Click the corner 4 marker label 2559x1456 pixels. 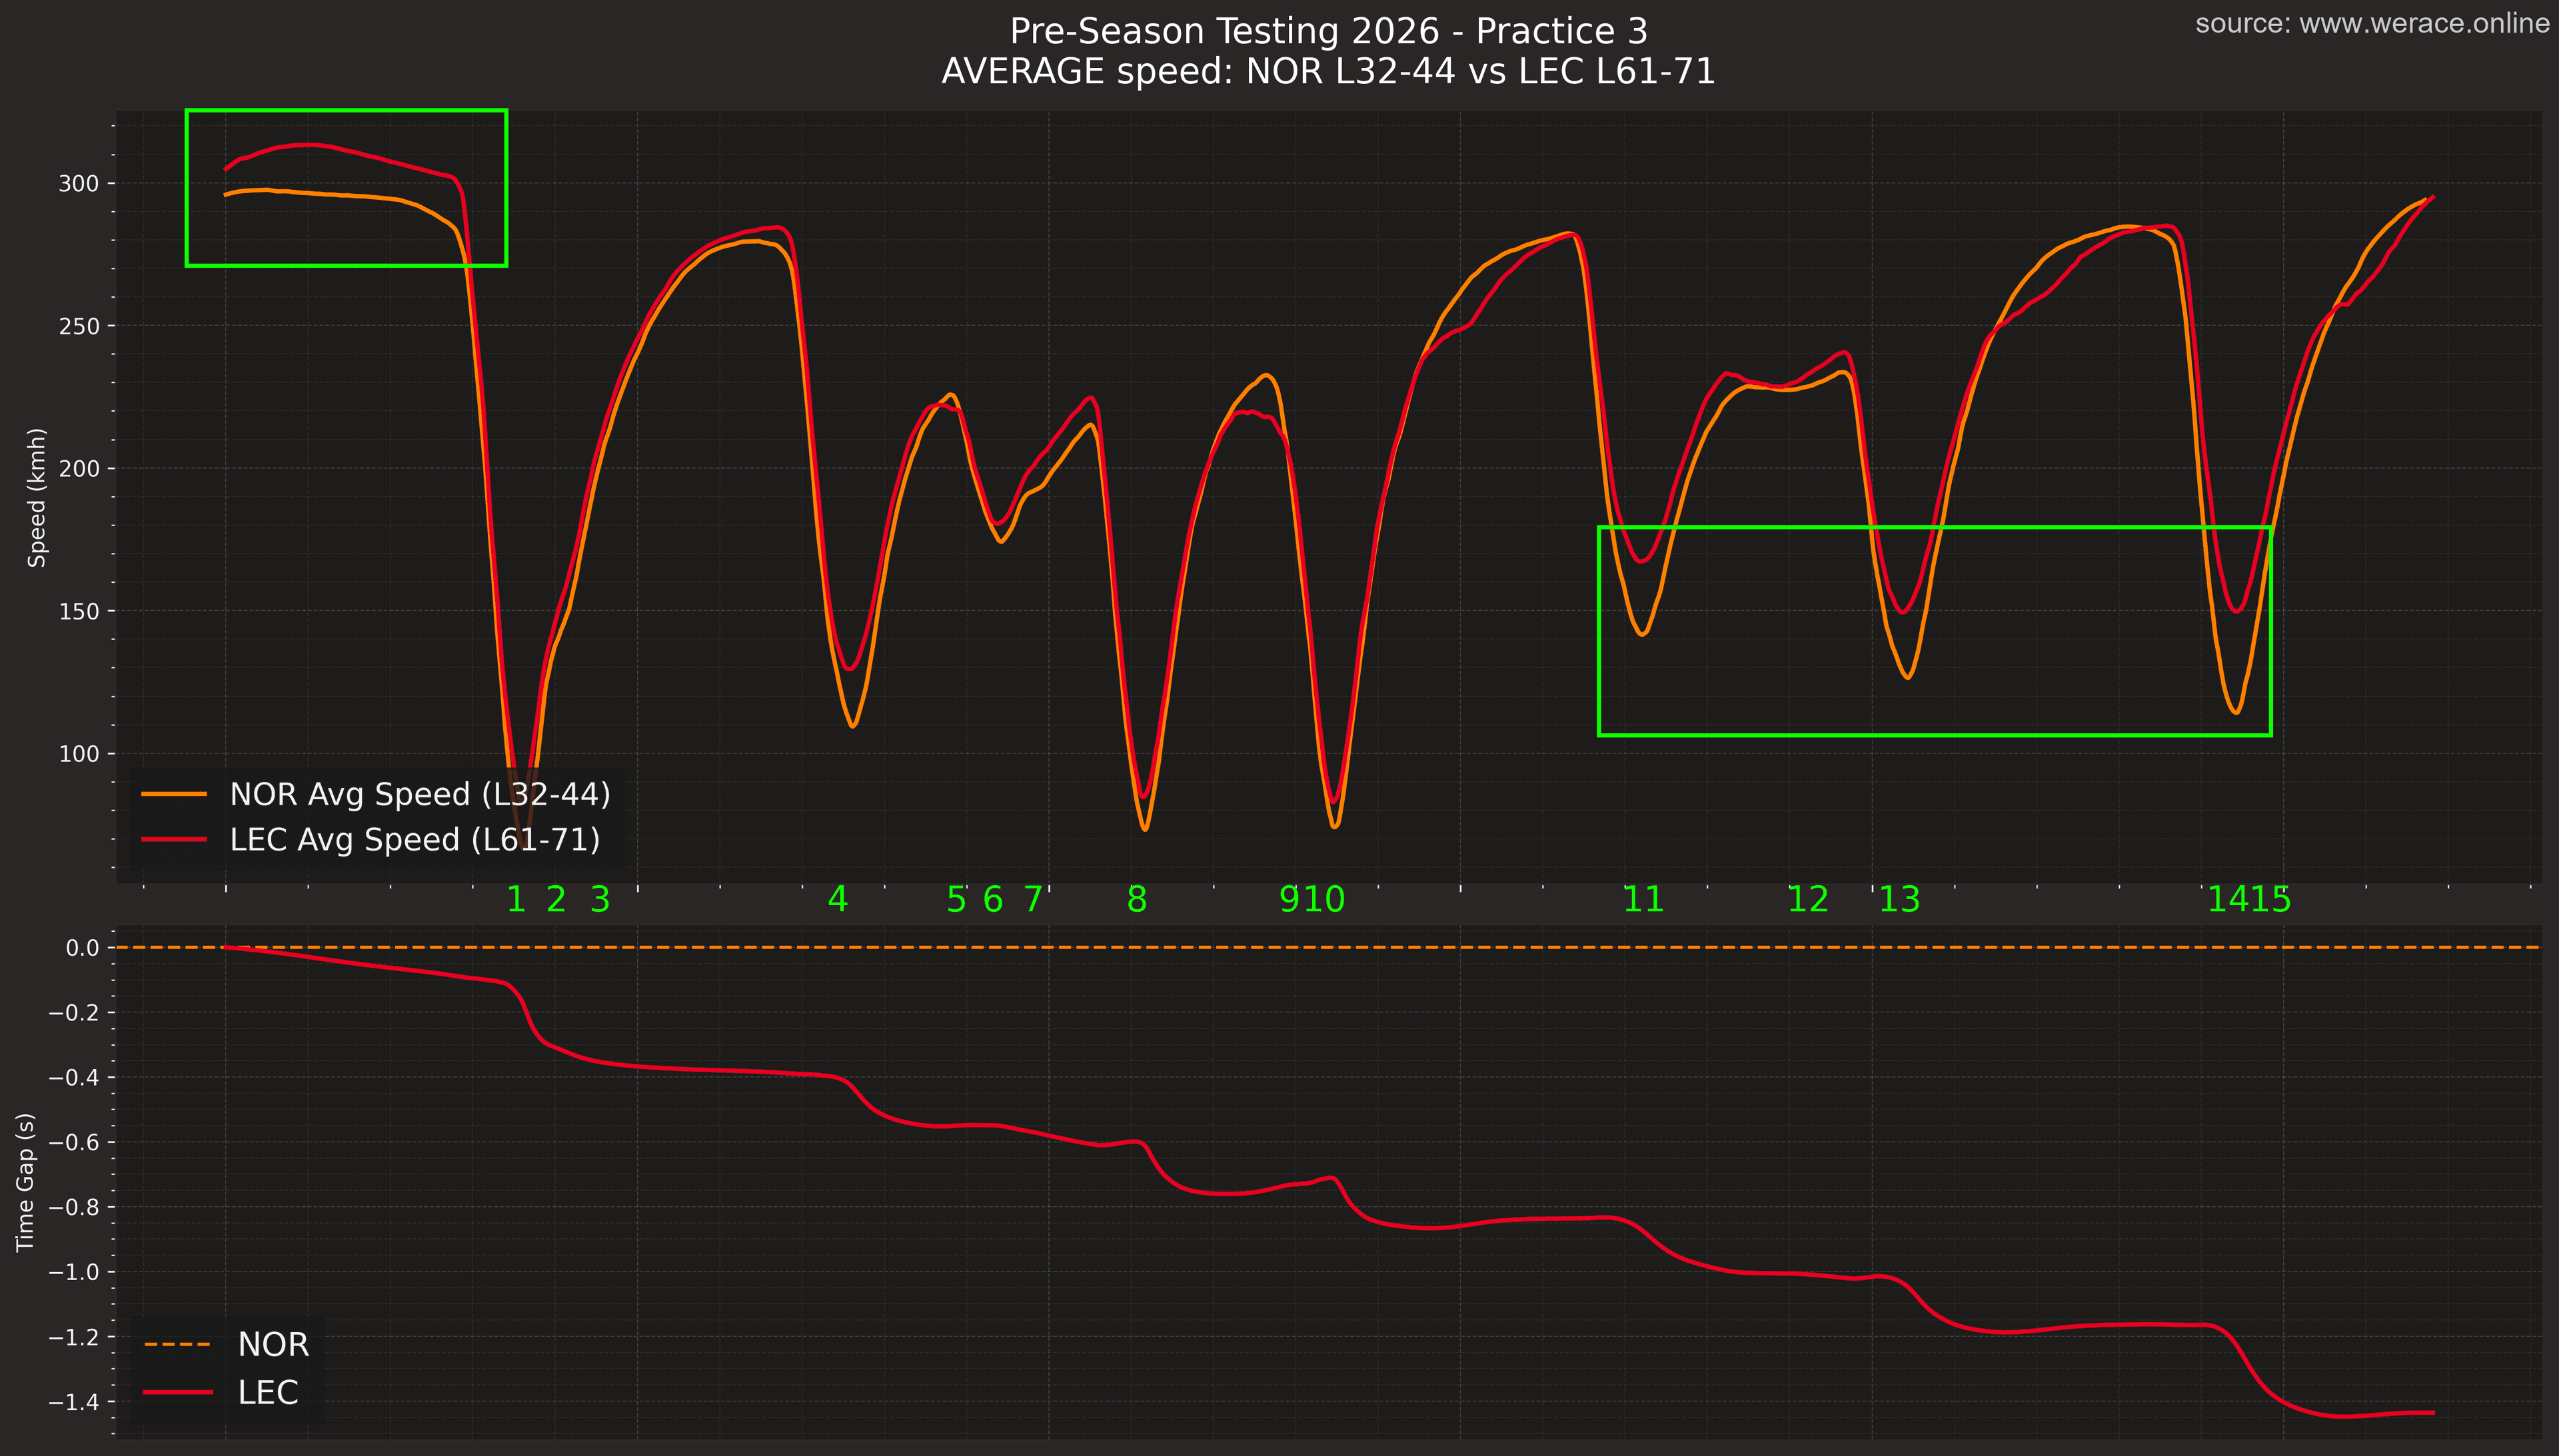(x=837, y=900)
